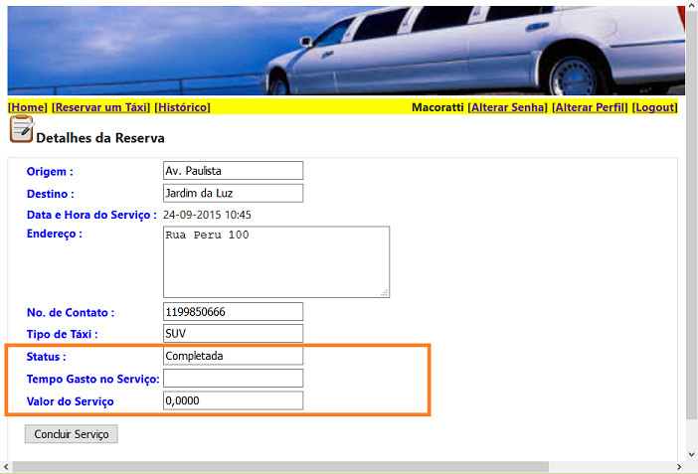The height and width of the screenshot is (474, 698).
Task: Click Alterar Senha link
Action: coord(507,107)
